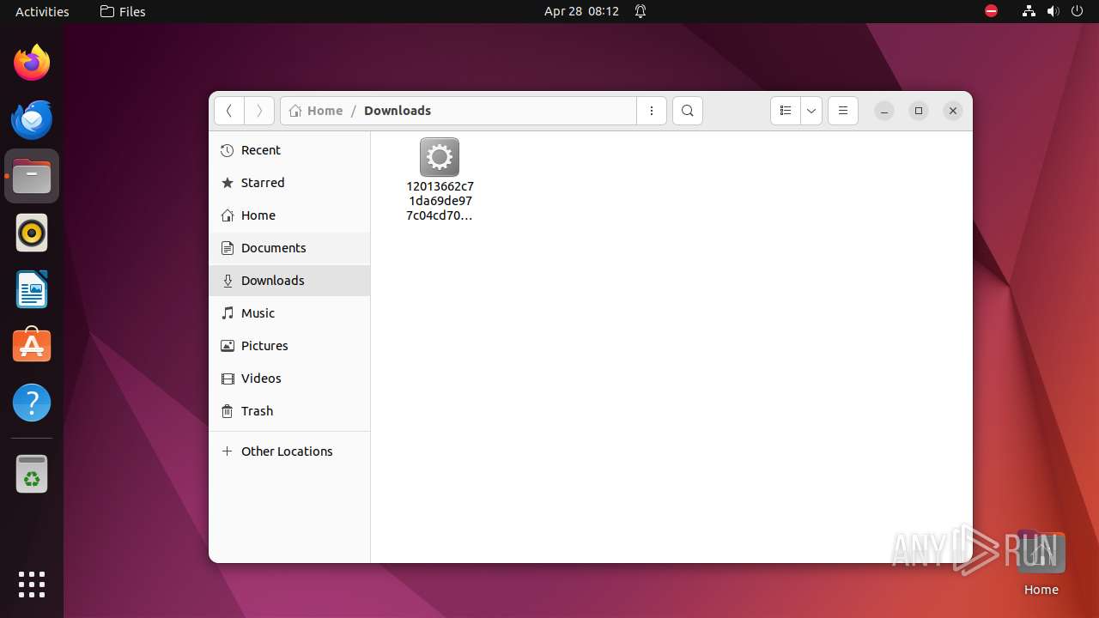The width and height of the screenshot is (1099, 618).
Task: Open the path bar three-dot menu
Action: pos(652,111)
